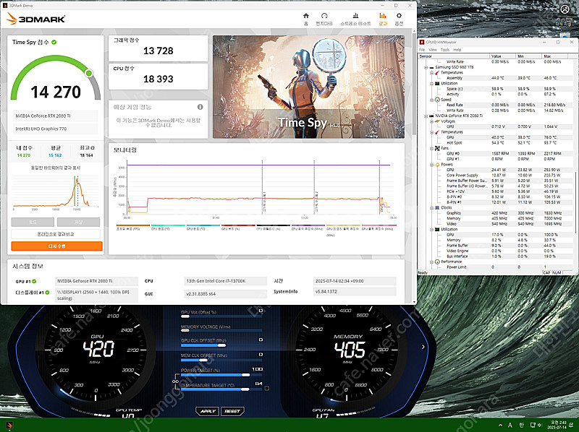Click the compare results online button
The image size is (579, 432).
click(x=56, y=234)
